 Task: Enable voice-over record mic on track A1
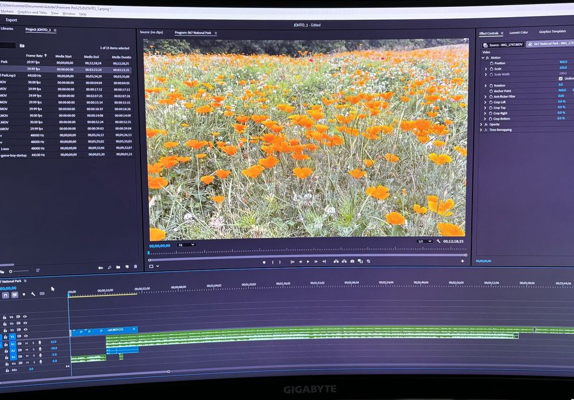40,342
